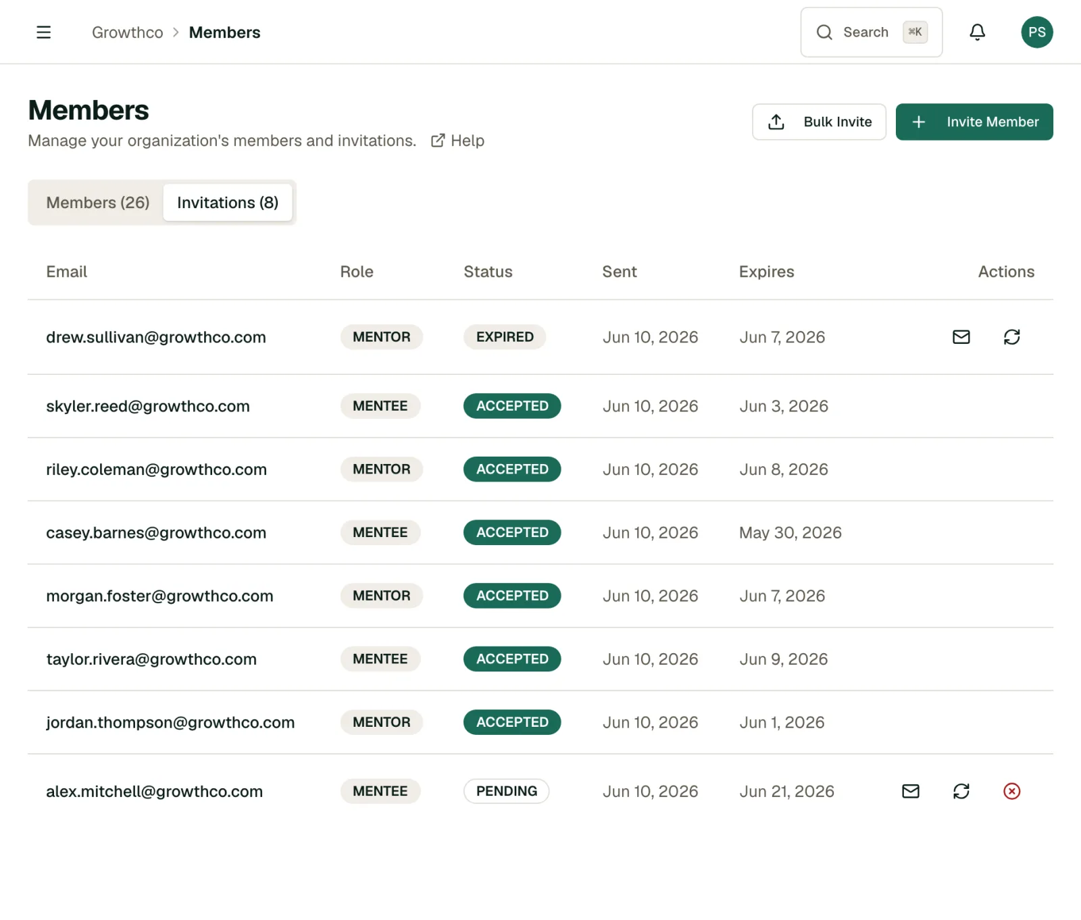The width and height of the screenshot is (1081, 920).
Task: Click the Role column header
Action: pyautogui.click(x=357, y=272)
